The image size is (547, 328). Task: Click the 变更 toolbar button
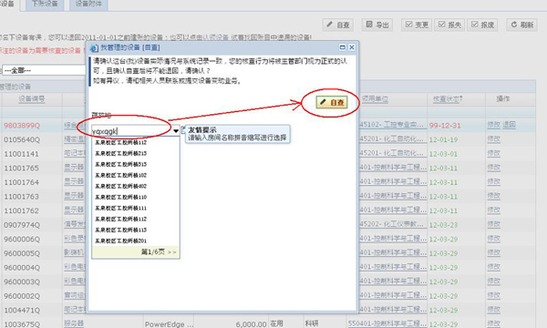pos(417,25)
